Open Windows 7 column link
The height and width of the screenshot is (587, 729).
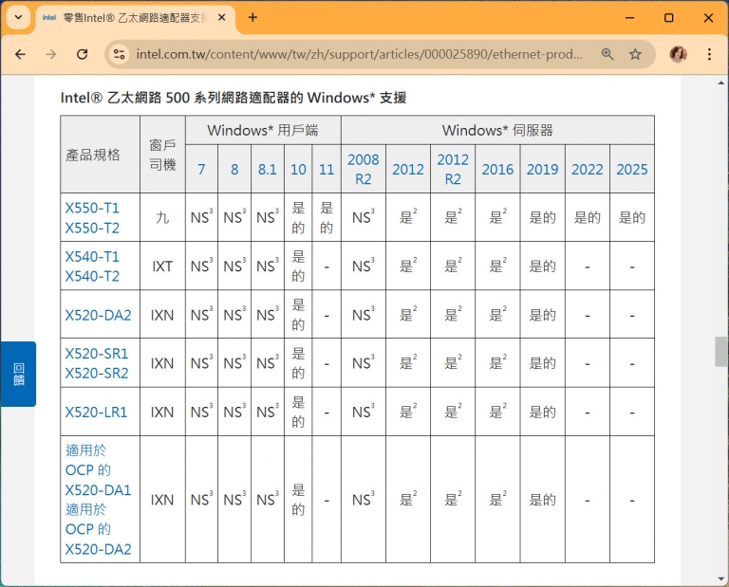point(201,169)
